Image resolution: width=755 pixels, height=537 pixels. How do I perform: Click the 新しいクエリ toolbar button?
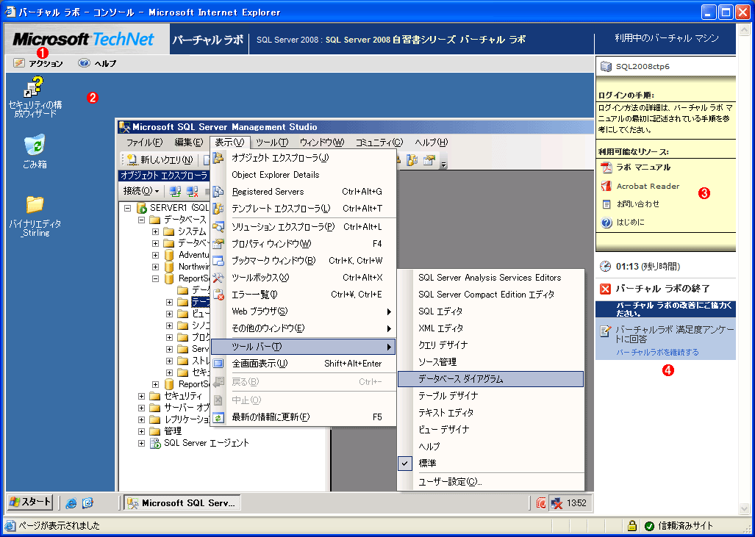[x=160, y=160]
